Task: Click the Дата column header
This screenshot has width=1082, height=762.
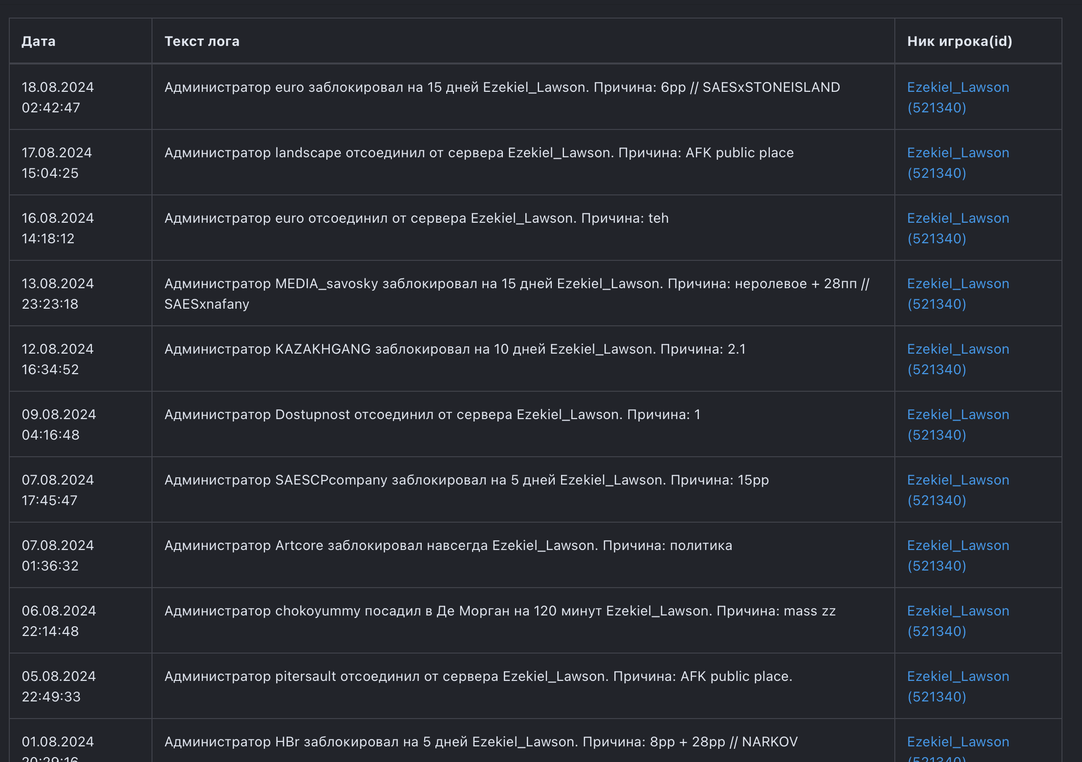Action: tap(39, 42)
